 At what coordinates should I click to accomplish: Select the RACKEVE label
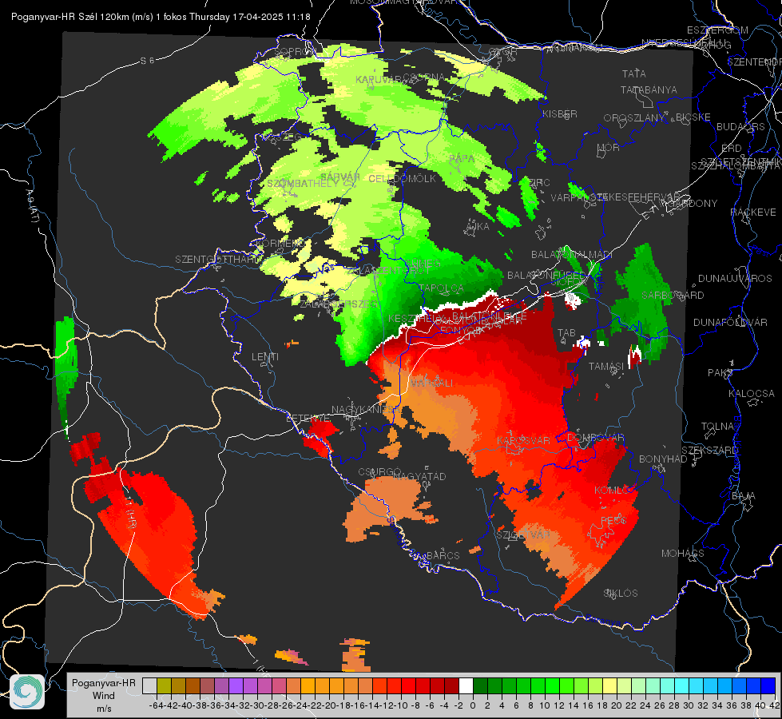pyautogui.click(x=753, y=212)
